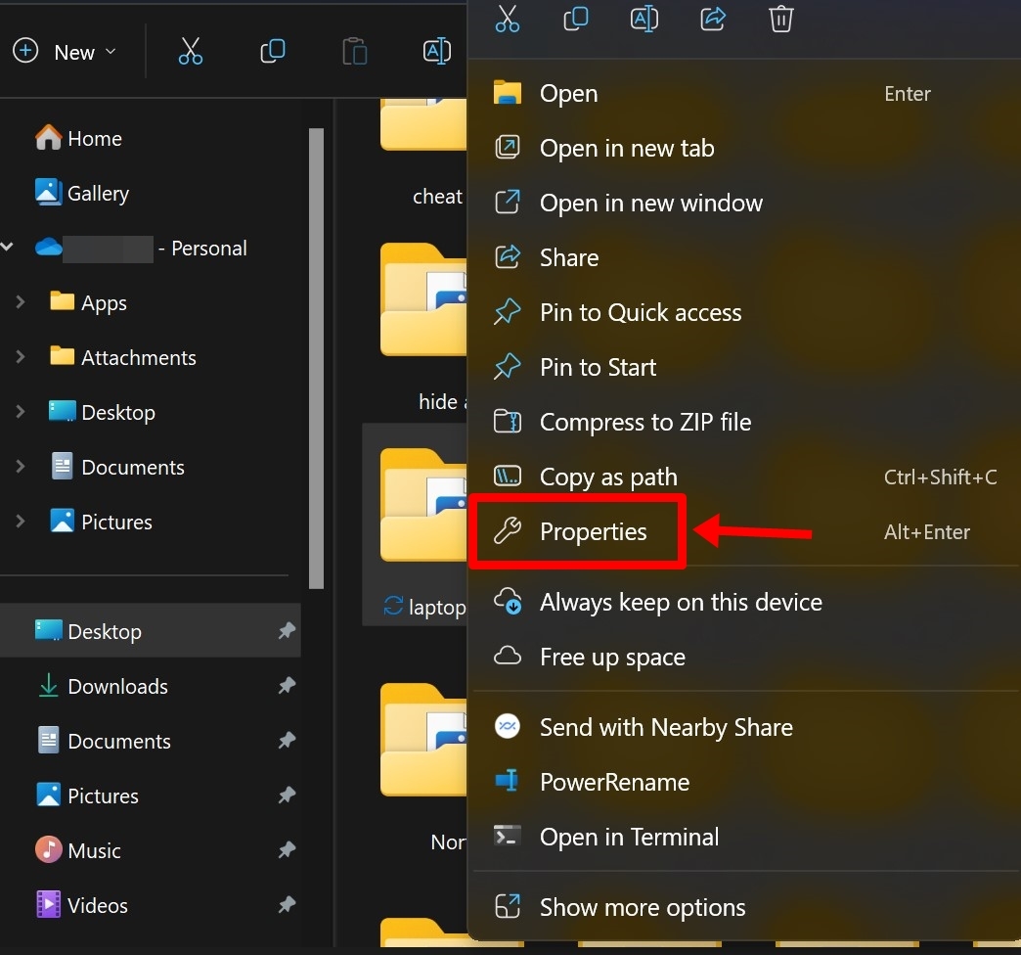Image resolution: width=1021 pixels, height=955 pixels.
Task: Choose Show more options
Action: pos(743,907)
